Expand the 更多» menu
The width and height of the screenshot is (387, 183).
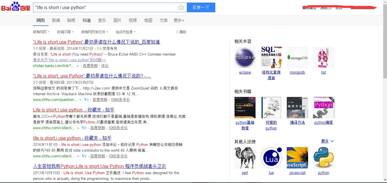(179, 20)
